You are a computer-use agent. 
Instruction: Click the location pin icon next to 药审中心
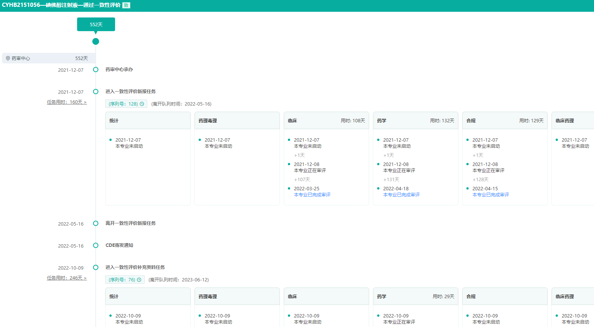pyautogui.click(x=8, y=58)
